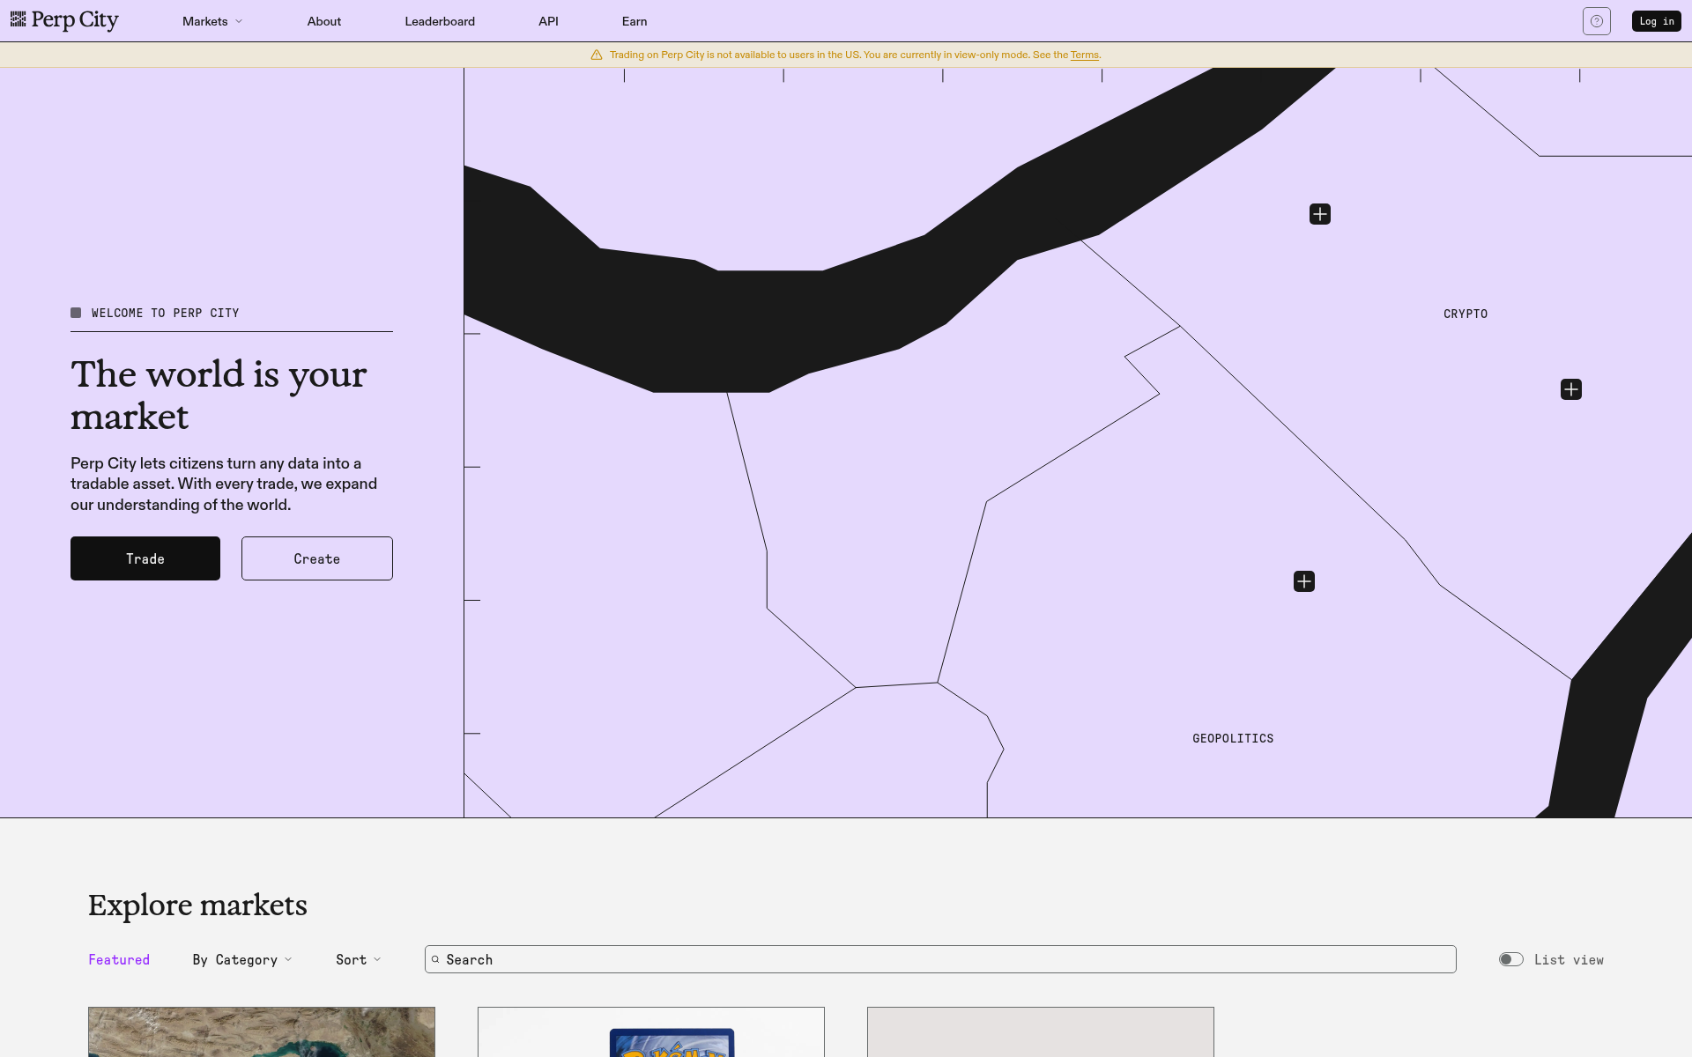Click the Trade button
The image size is (1692, 1057).
click(145, 558)
